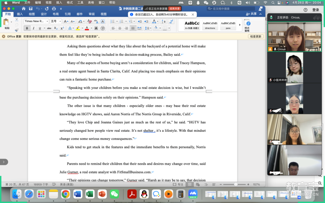The image size is (325, 203).
Task: Click the character border A icon
Action: 103,21
